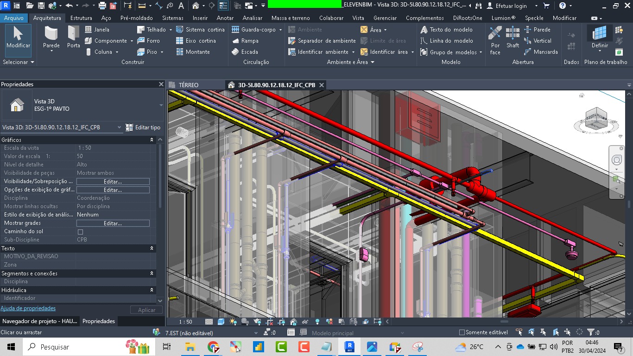Open the Ajuda de propriedades link
The image size is (633, 356).
[x=28, y=308]
